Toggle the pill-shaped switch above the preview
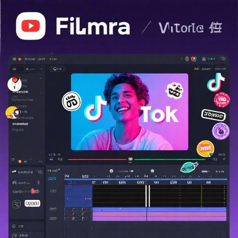238x238 pixels. click(x=57, y=69)
